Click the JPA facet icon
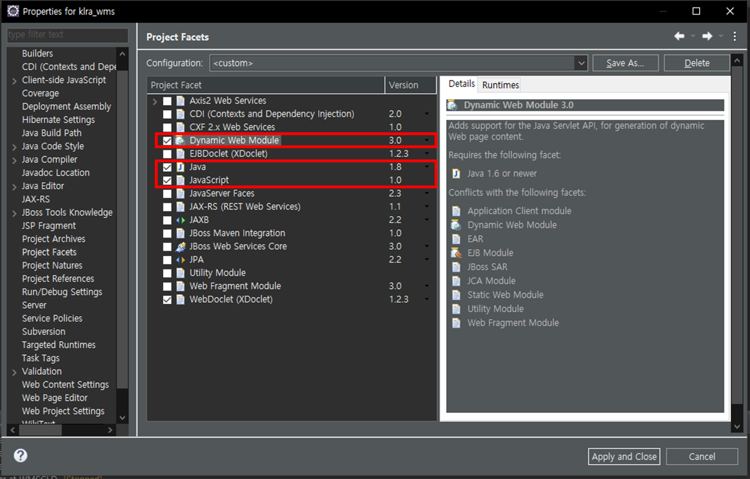Image resolution: width=750 pixels, height=479 pixels. pyautogui.click(x=180, y=260)
